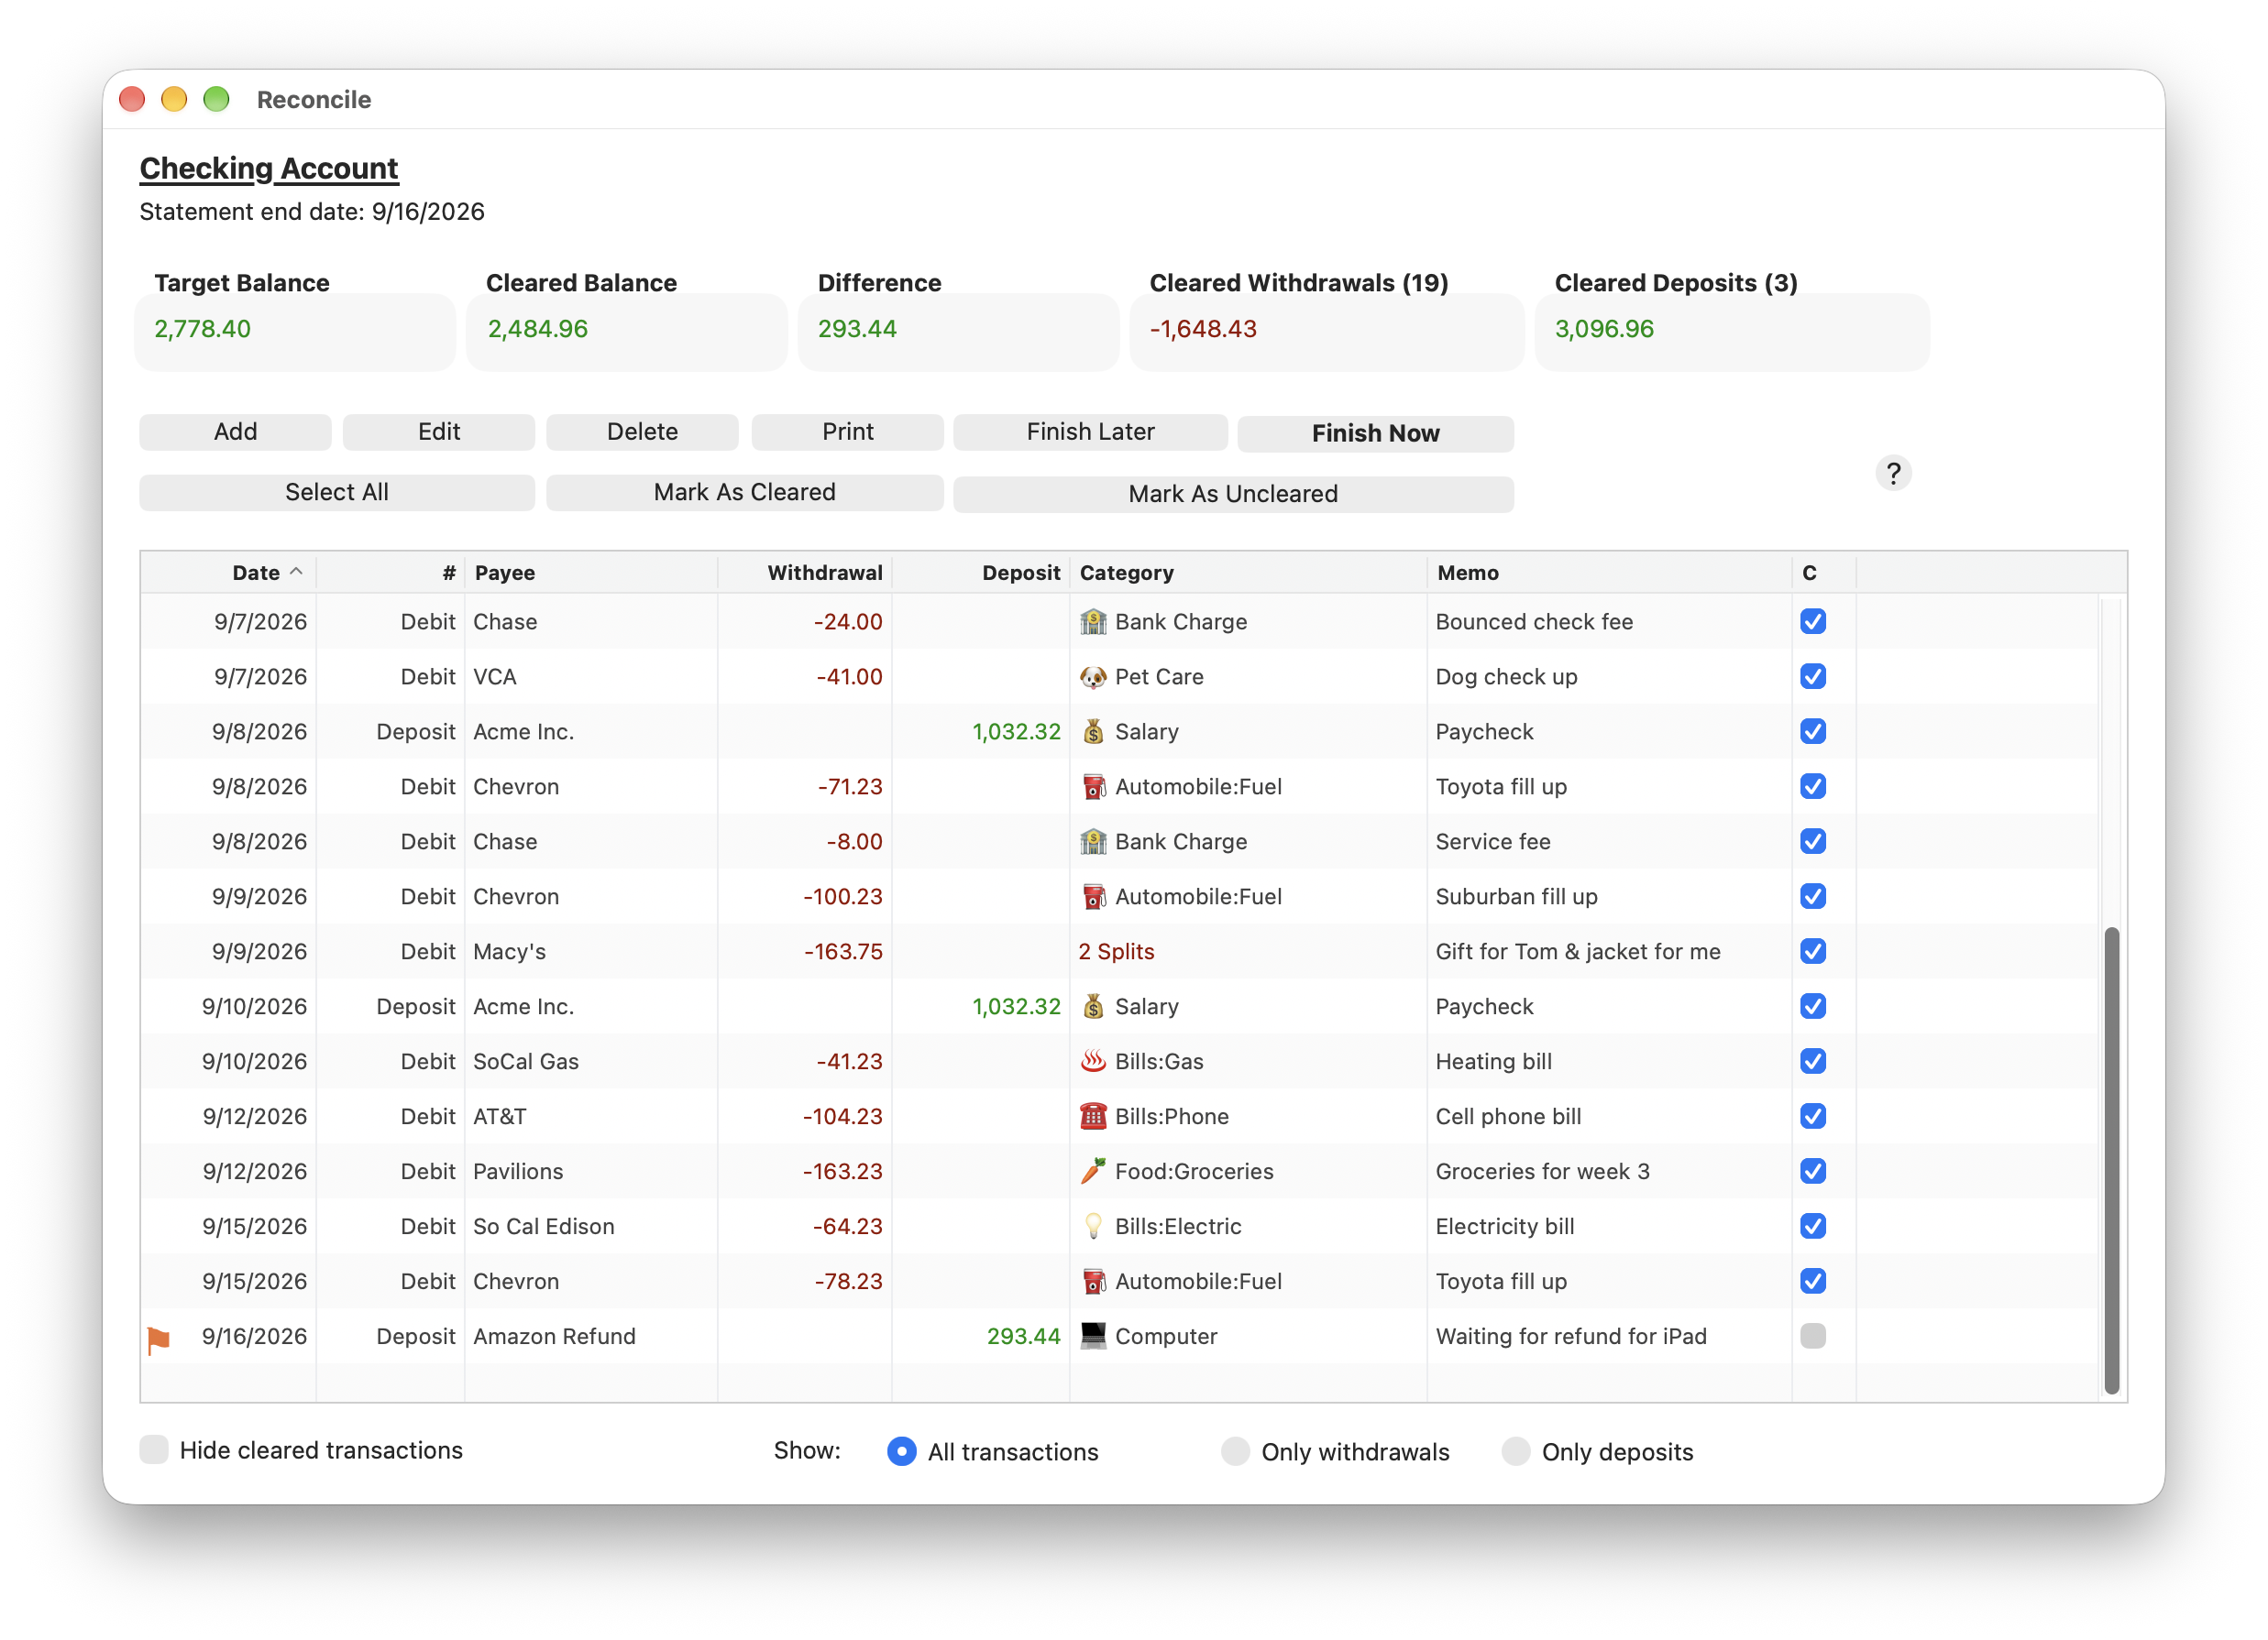Image resolution: width=2268 pixels, height=1640 pixels.
Task: Sort by the Deposit column header
Action: coord(981,573)
